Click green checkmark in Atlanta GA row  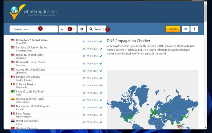(101, 71)
